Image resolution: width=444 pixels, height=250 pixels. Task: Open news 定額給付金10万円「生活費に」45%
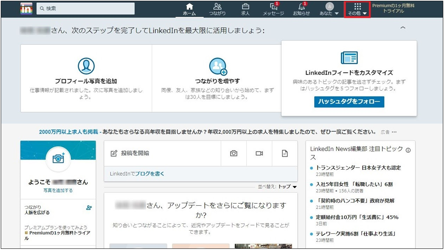coord(357,217)
